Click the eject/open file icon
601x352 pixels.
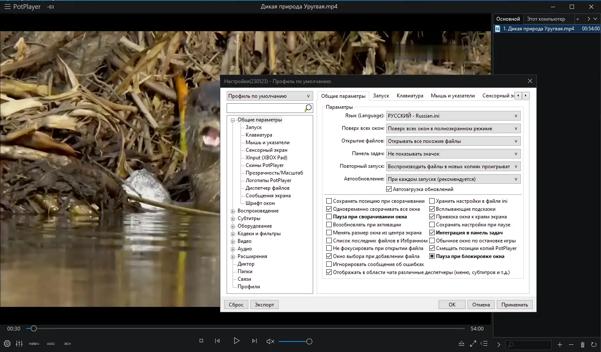[462, 344]
